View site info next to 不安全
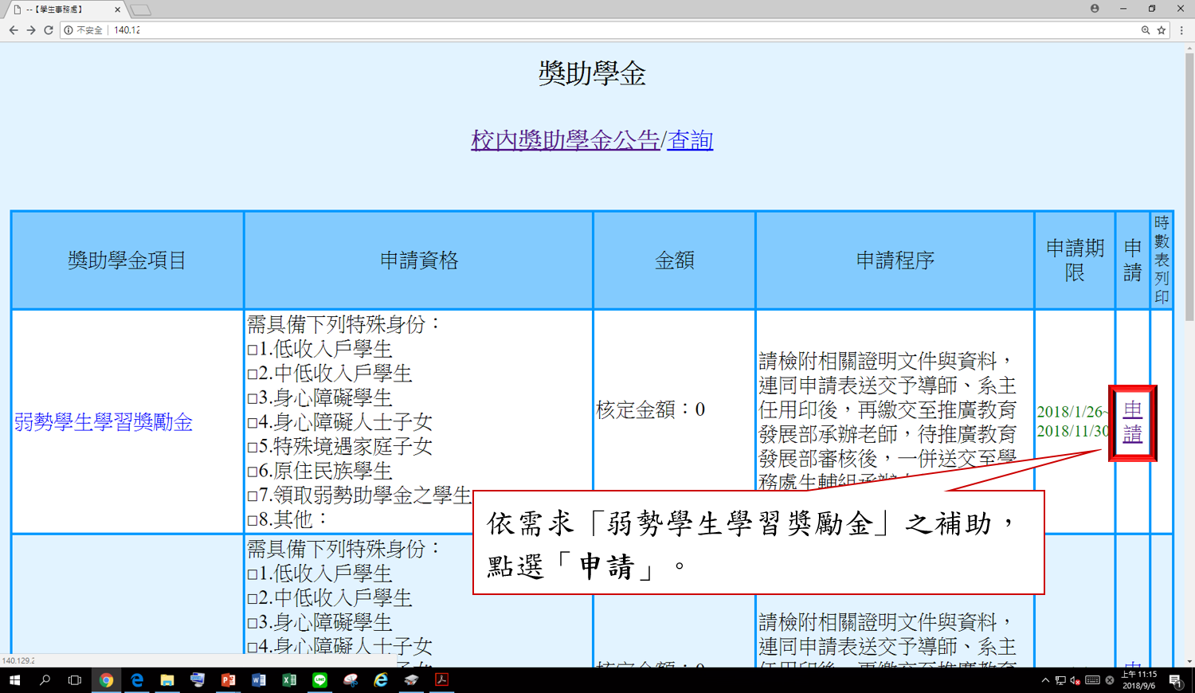 (69, 30)
